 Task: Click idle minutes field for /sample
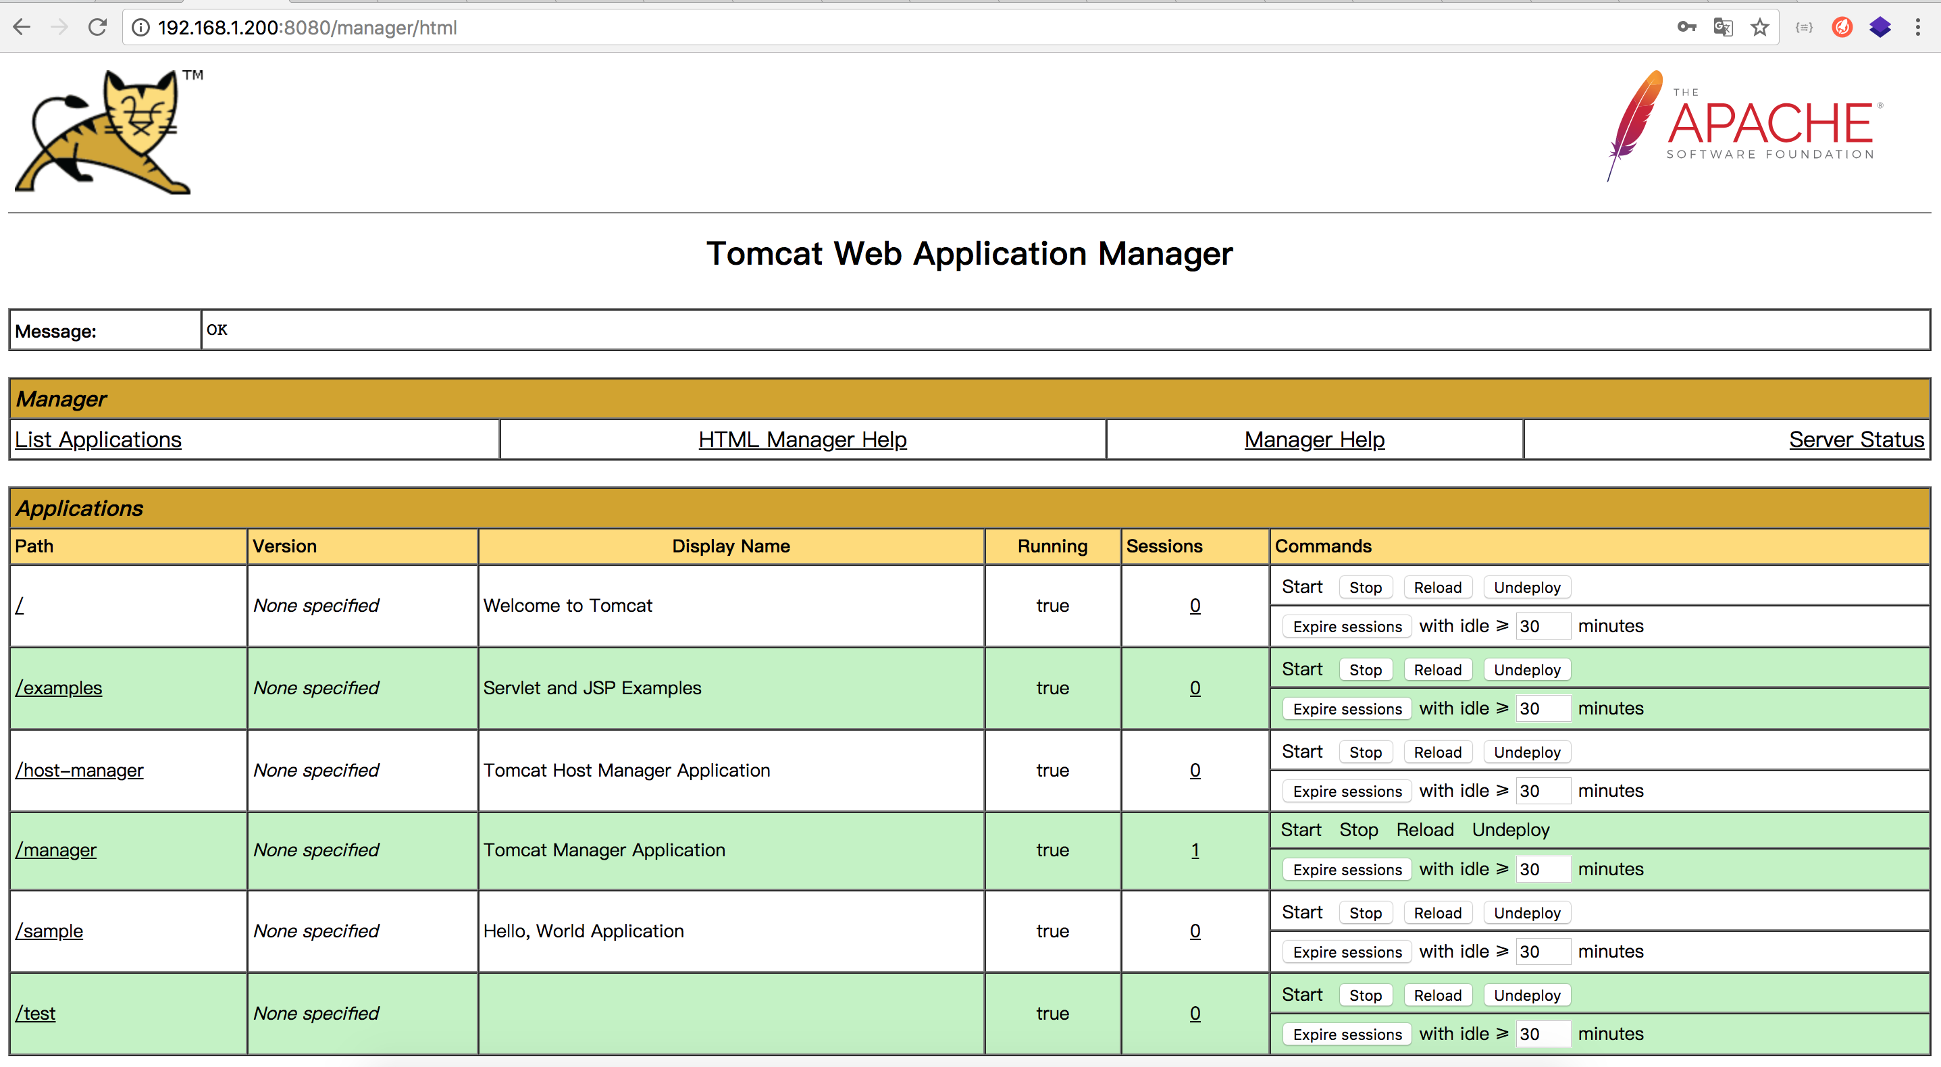click(1543, 952)
